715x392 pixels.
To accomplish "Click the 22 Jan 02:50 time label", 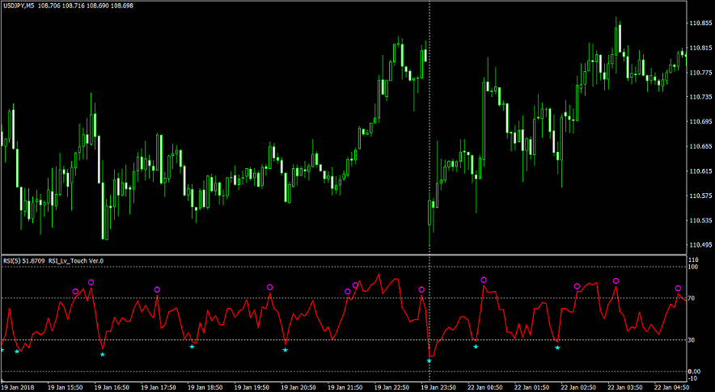I will tap(578, 387).
